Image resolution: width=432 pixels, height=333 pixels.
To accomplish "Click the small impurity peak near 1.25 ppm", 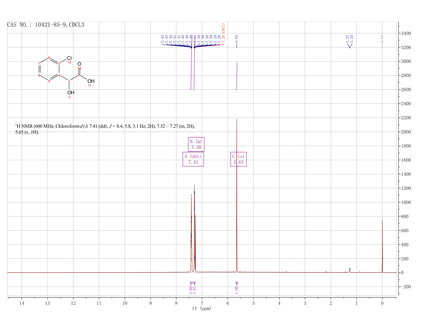I will pyautogui.click(x=350, y=271).
